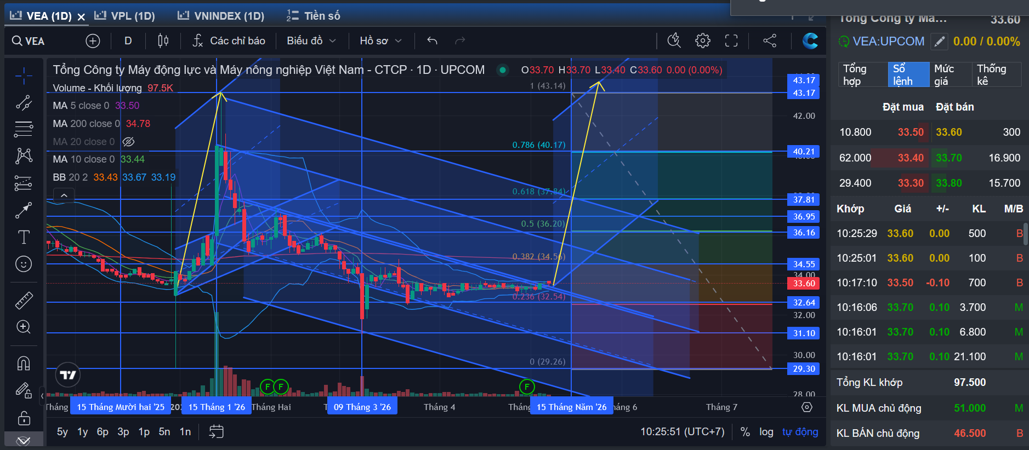Select the arrow annotation tool
The image size is (1029, 450).
(24, 210)
